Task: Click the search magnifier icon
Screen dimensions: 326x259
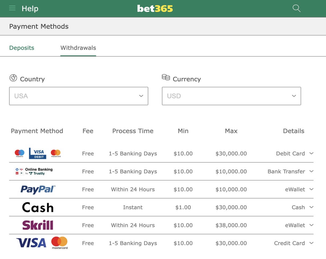Action: click(x=297, y=8)
